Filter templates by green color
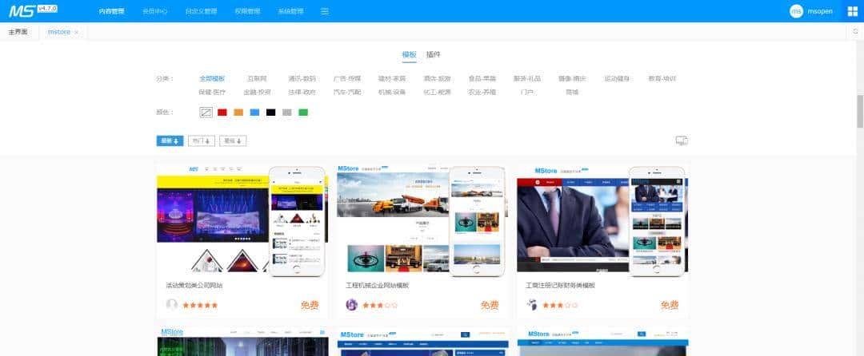The height and width of the screenshot is (356, 864). 303,112
